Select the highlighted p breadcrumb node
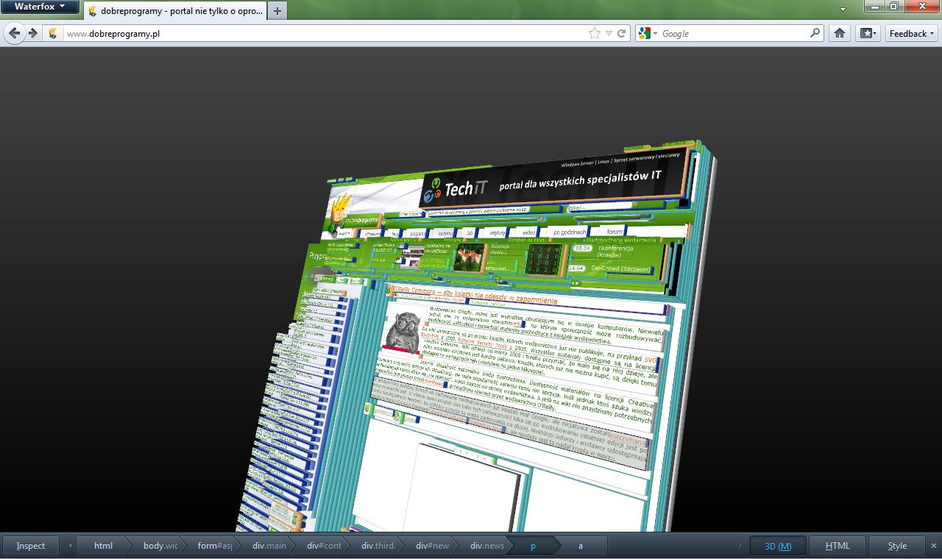 tap(533, 546)
